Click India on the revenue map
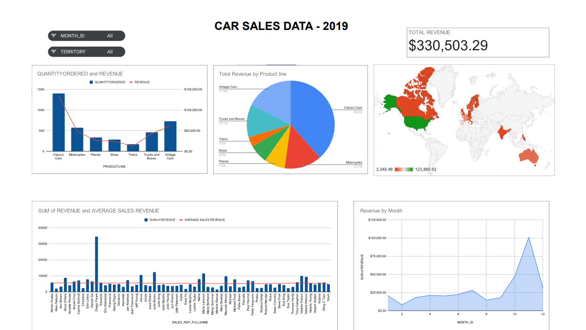This screenshot has width=586, height=330. 503,133
